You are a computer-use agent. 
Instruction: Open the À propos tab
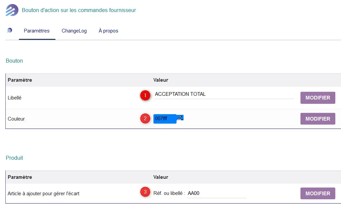(x=108, y=31)
